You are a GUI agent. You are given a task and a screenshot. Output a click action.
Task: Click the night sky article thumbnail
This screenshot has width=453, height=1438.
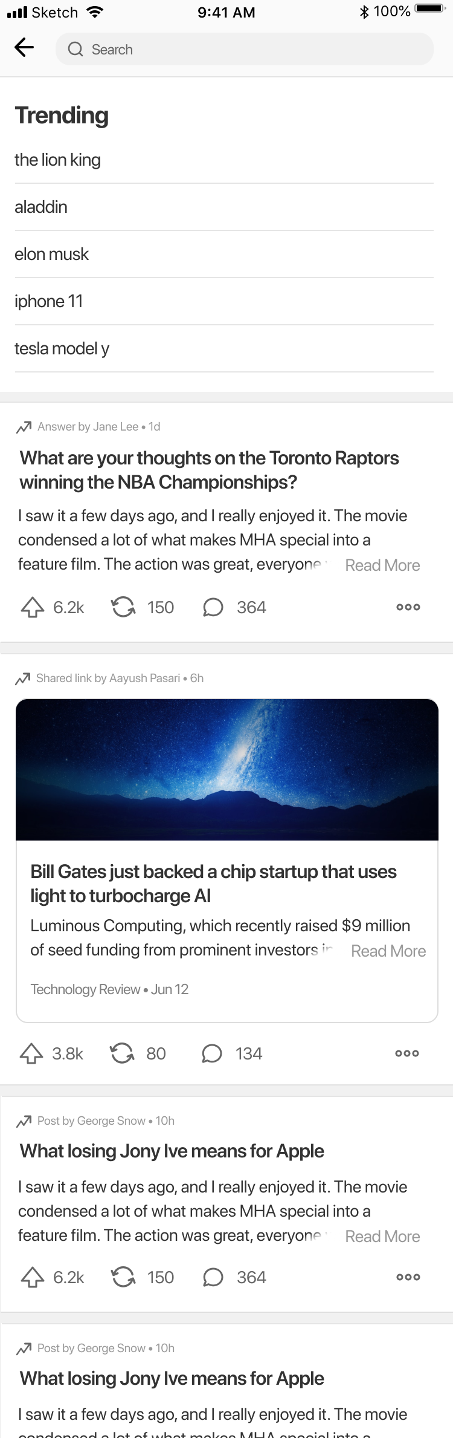[226, 769]
